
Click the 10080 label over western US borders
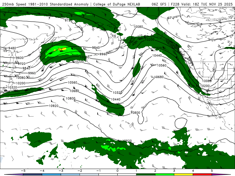(207, 81)
